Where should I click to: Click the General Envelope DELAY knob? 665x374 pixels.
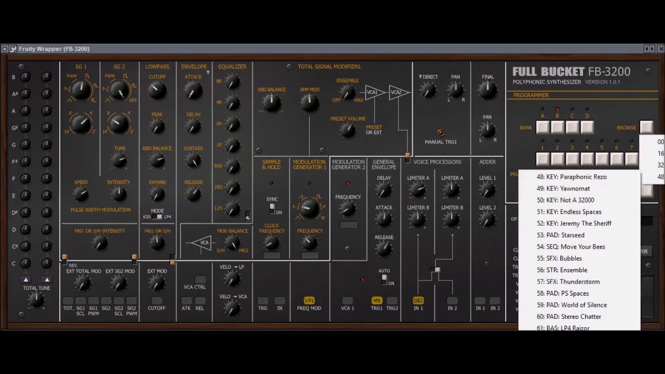384,191
